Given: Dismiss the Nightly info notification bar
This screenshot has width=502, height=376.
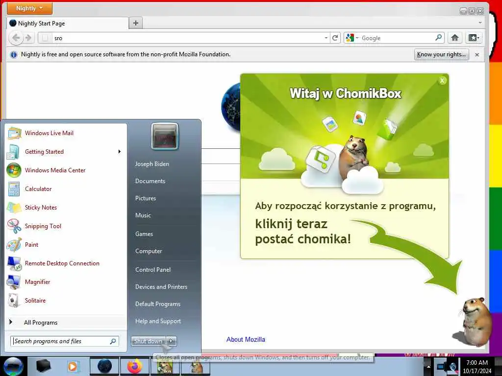Looking at the screenshot, I should (477, 55).
